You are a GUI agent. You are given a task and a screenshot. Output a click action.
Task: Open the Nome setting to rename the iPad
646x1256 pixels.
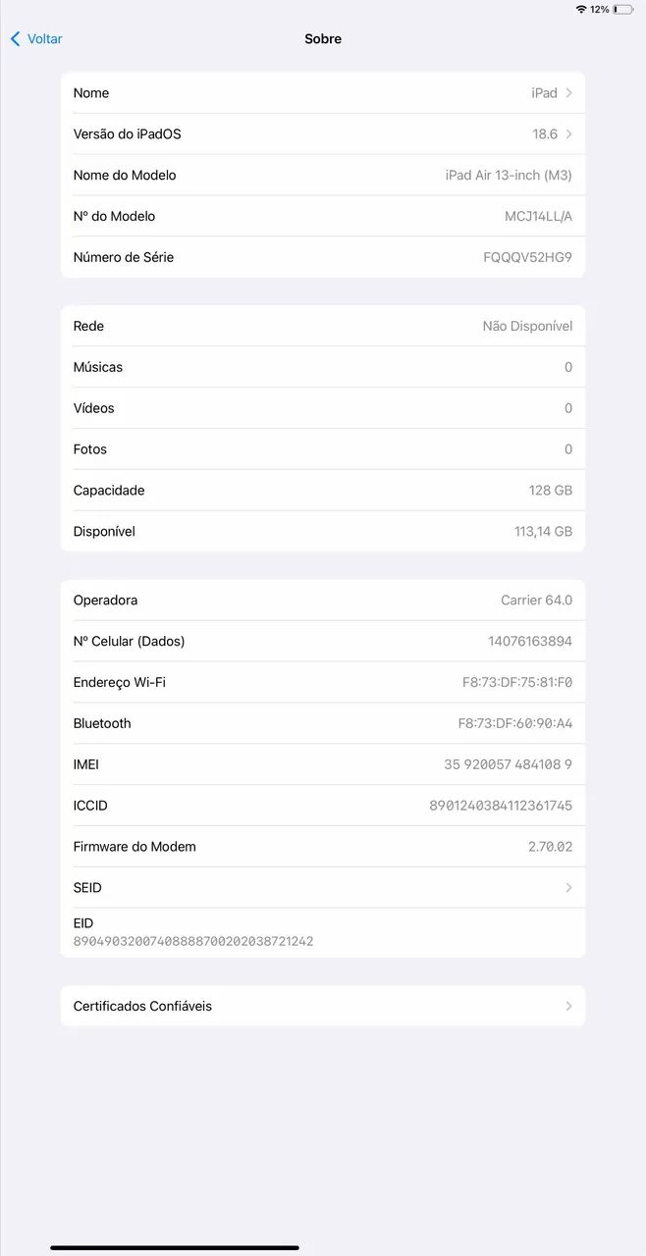click(323, 92)
